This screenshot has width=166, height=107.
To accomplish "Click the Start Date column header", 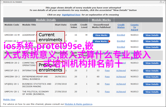I will pos(61,25).
